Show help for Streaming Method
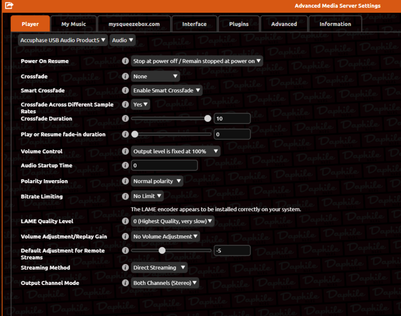The height and width of the screenshot is (316, 401). [x=126, y=268]
